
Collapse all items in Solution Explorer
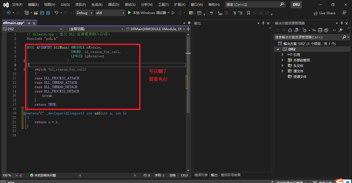coord(320,30)
